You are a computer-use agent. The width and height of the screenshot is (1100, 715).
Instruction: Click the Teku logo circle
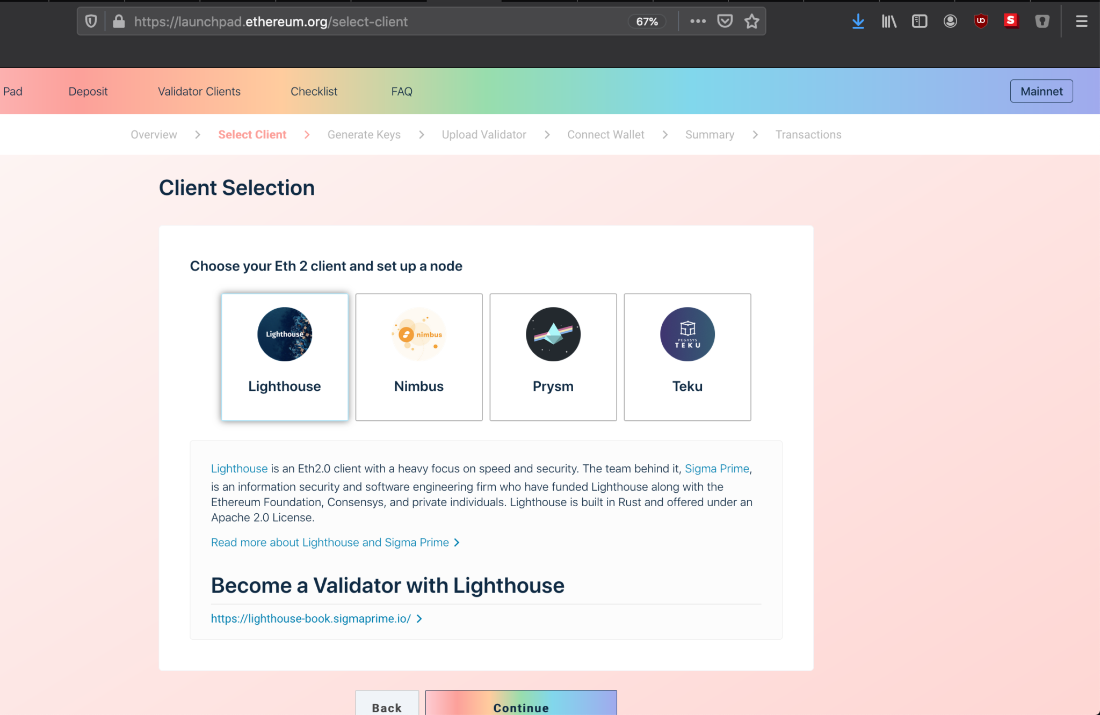point(687,334)
